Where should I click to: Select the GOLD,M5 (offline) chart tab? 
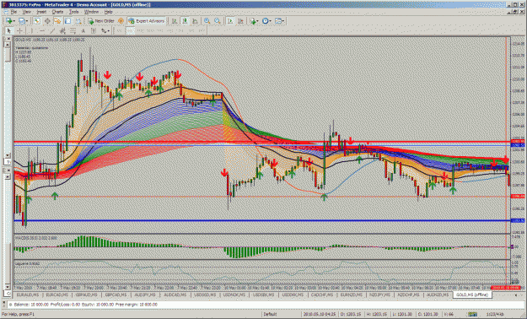click(472, 295)
